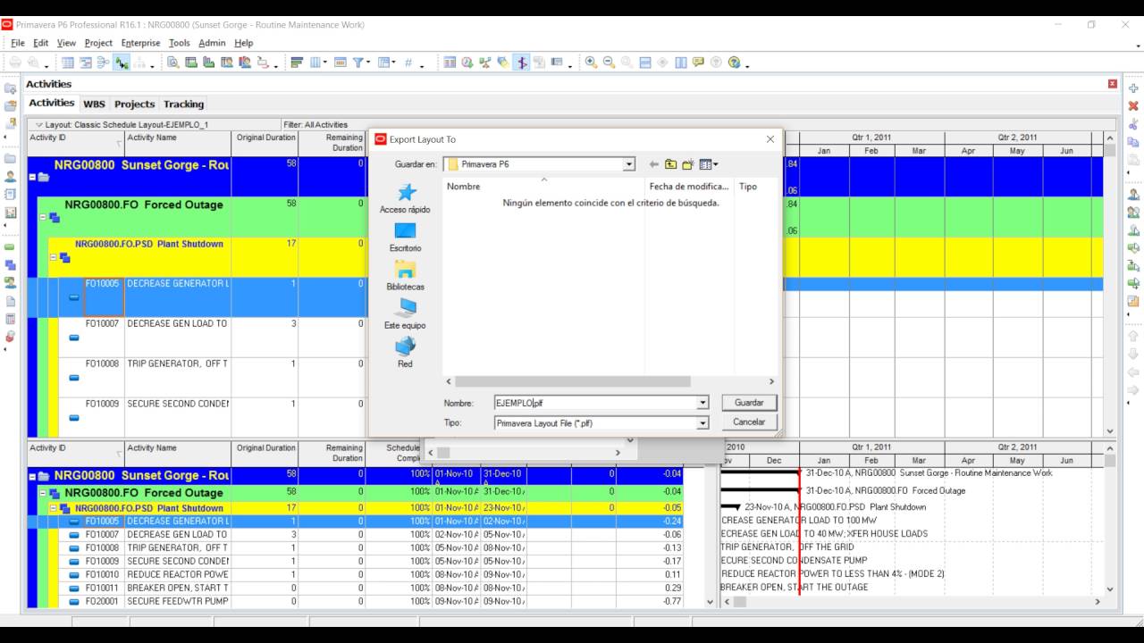Open the Tipo file type dropdown
The image size is (1144, 643).
click(702, 423)
